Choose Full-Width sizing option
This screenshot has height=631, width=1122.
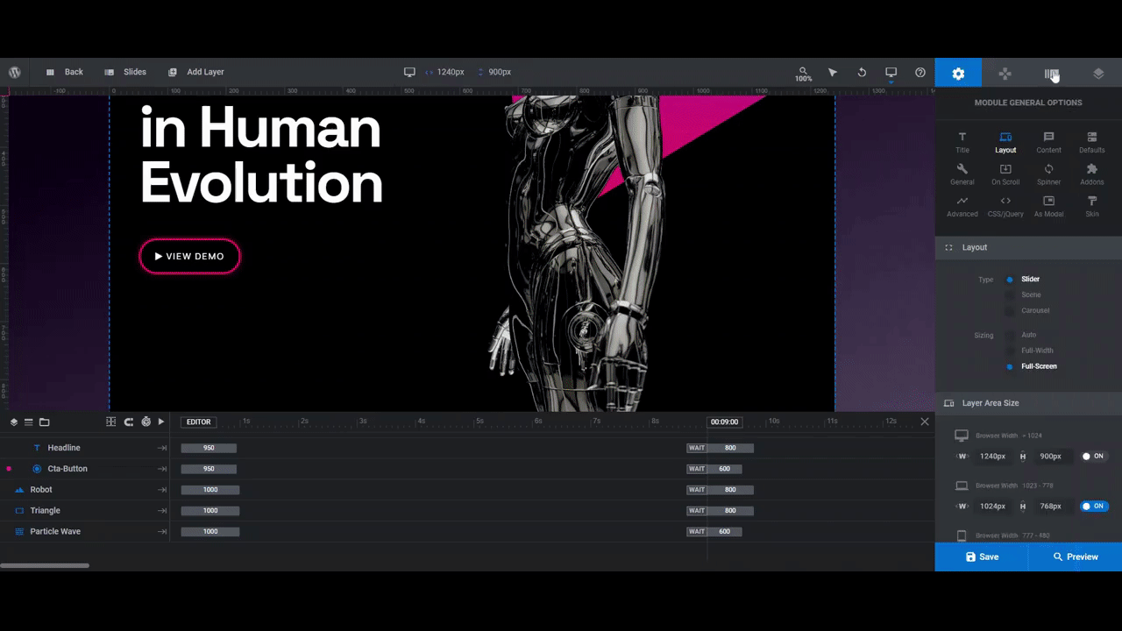[x=1029, y=351]
